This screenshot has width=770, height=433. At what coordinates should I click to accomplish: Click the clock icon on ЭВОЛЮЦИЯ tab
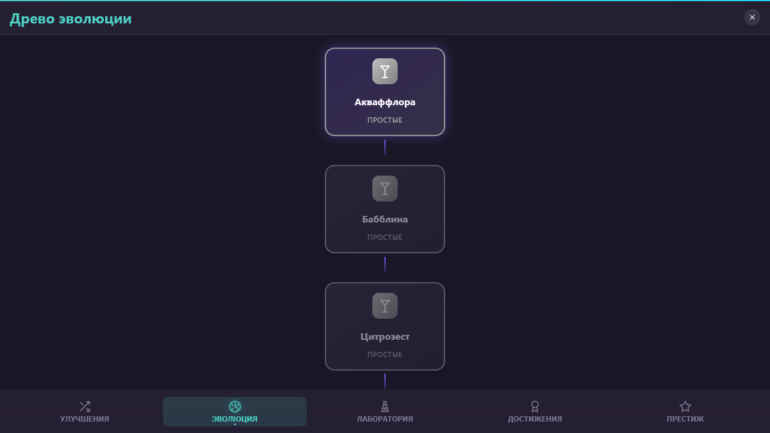(x=235, y=406)
